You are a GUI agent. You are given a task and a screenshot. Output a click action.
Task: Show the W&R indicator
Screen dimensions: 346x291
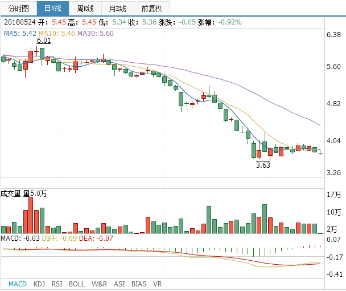(x=99, y=284)
